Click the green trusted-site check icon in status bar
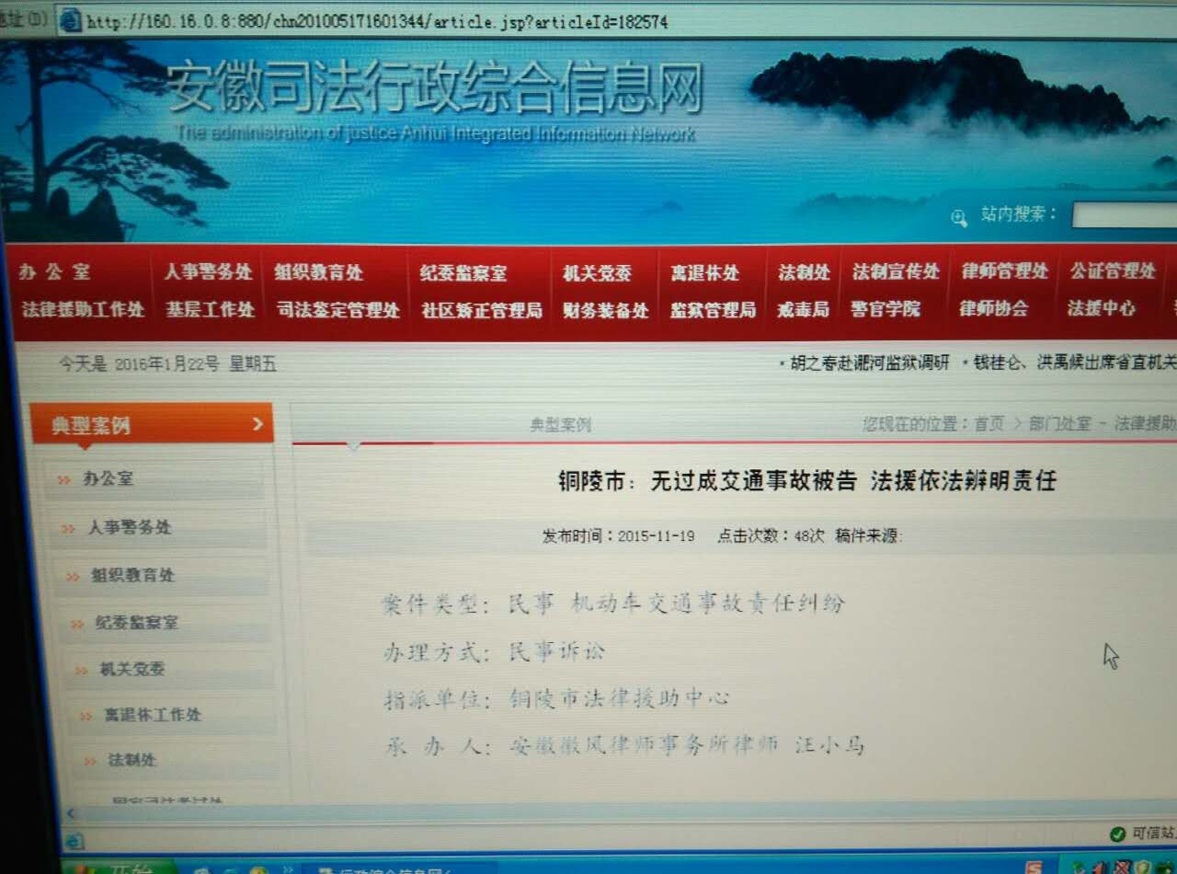1177x874 pixels. tap(1117, 834)
